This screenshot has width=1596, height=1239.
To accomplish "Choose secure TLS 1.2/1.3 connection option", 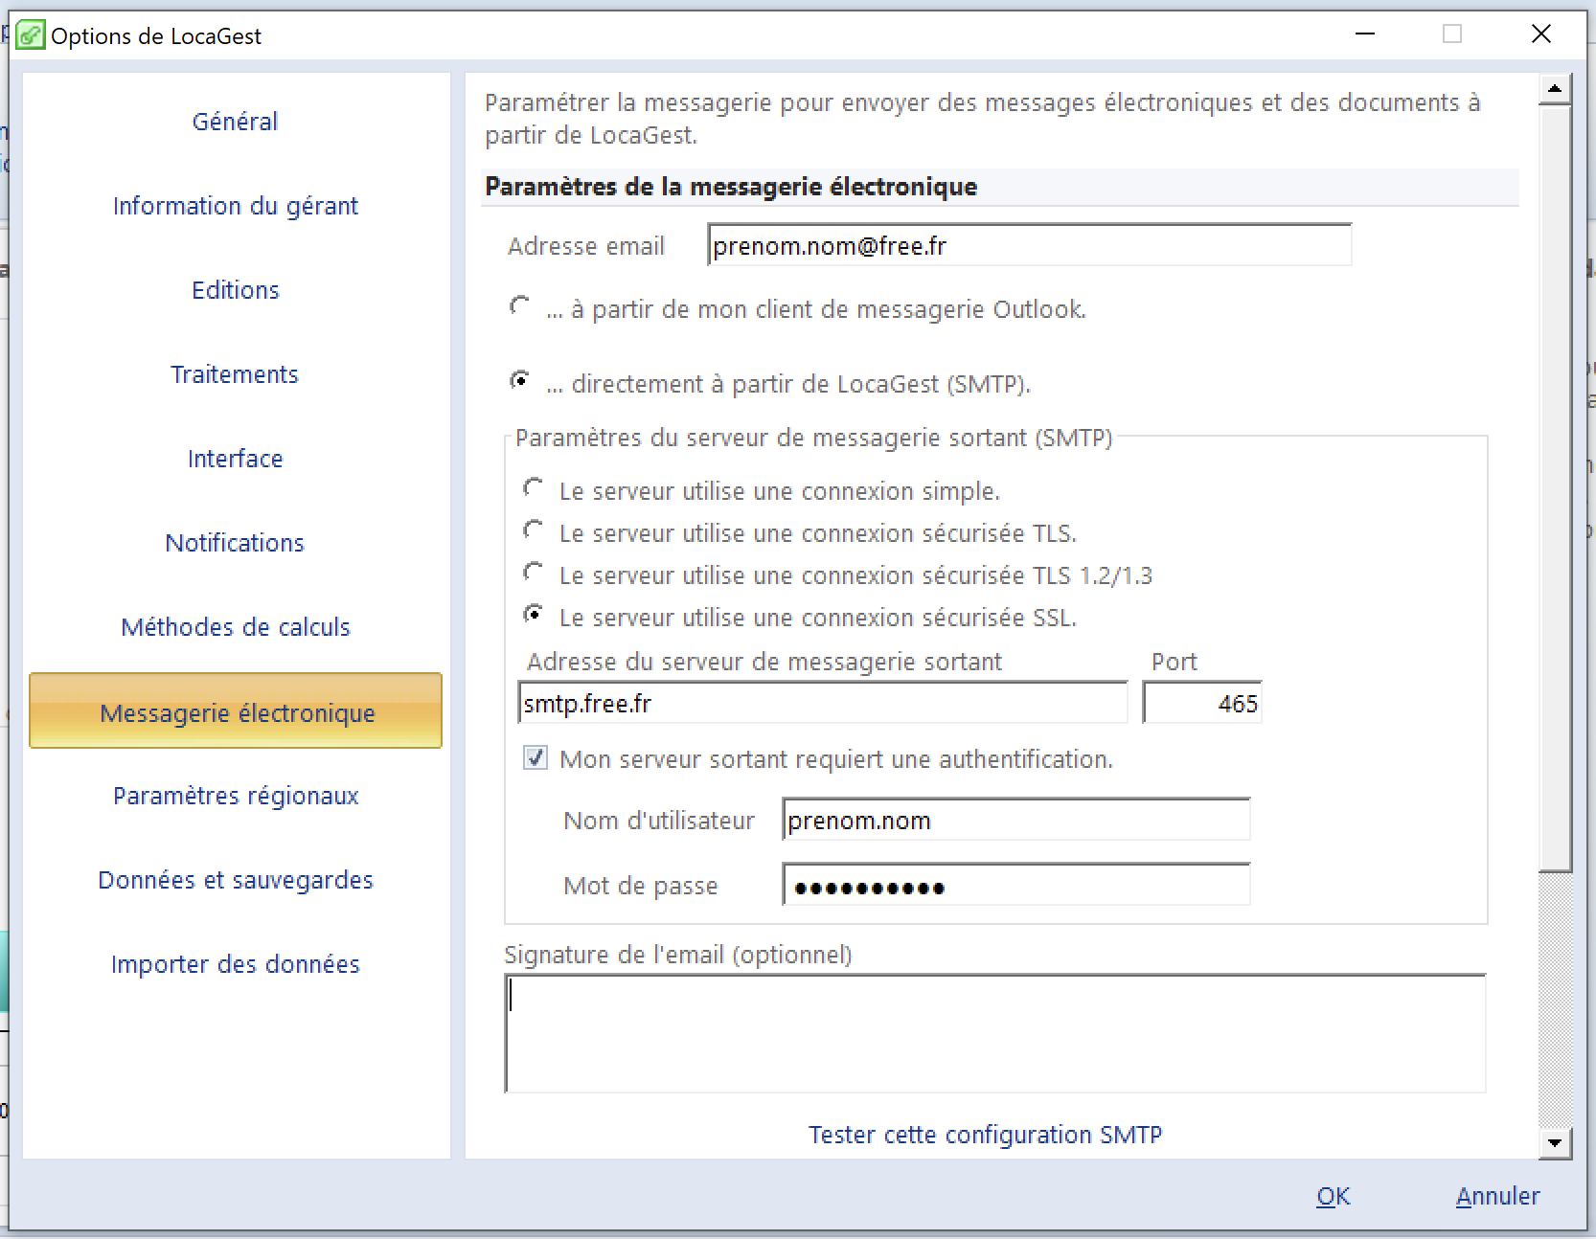I will click(534, 573).
